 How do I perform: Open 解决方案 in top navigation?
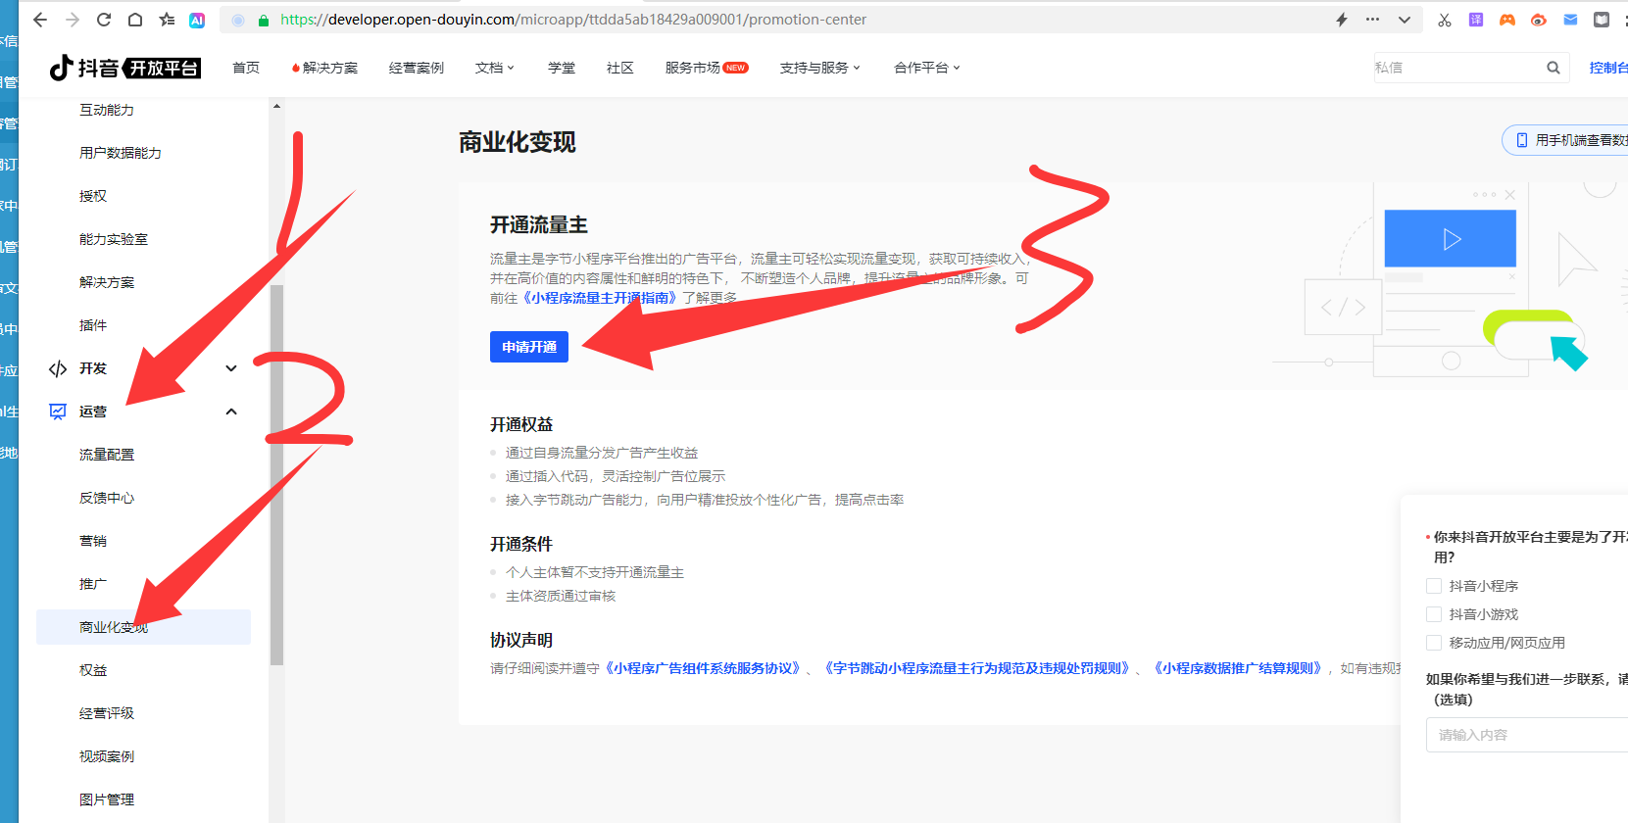point(324,68)
